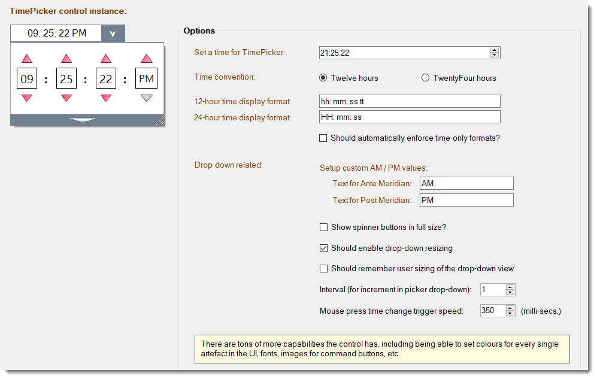This screenshot has height=379, width=597.
Task: Uncheck Should enable drop-down resizing
Action: tap(323, 248)
